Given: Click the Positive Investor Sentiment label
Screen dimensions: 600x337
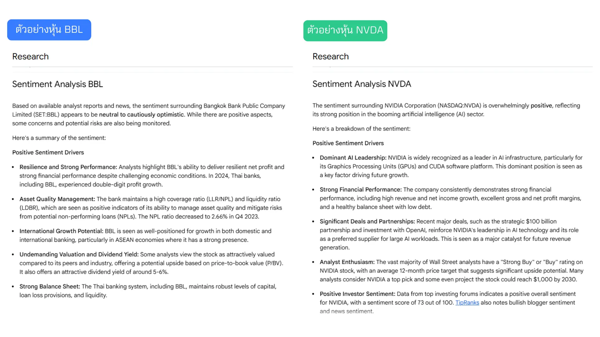Looking at the screenshot, I should (x=357, y=294).
